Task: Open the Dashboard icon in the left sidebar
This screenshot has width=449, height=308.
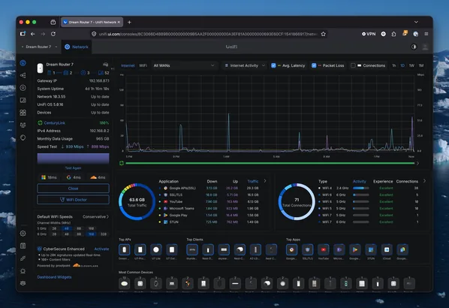Action: (23, 63)
